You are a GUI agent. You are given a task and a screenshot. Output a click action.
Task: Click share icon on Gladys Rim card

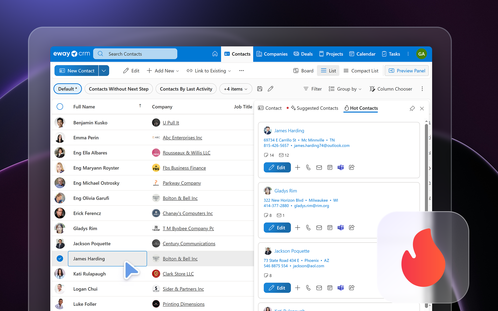coord(352,228)
